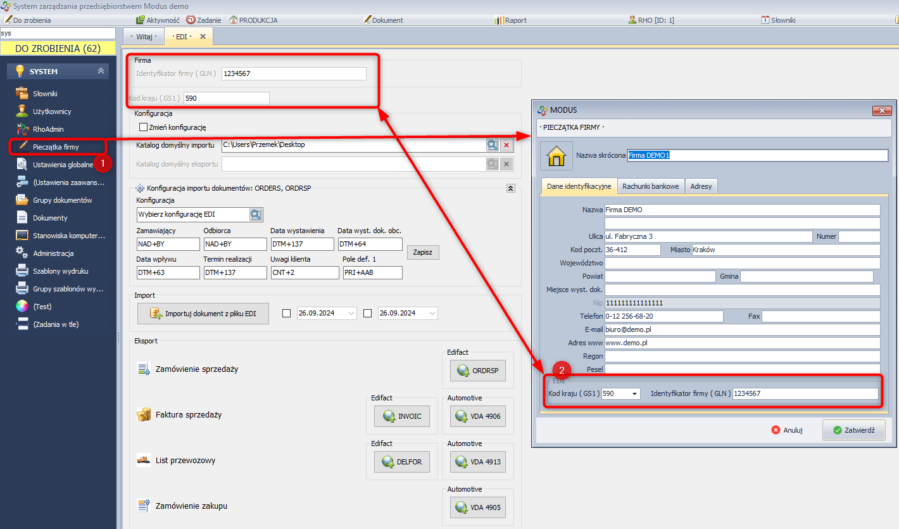Click the Zatwierdź button
The height and width of the screenshot is (529, 899).
click(x=853, y=430)
